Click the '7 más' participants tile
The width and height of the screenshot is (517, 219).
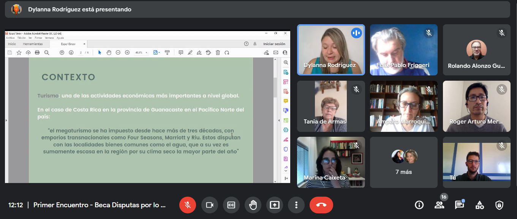(x=403, y=162)
